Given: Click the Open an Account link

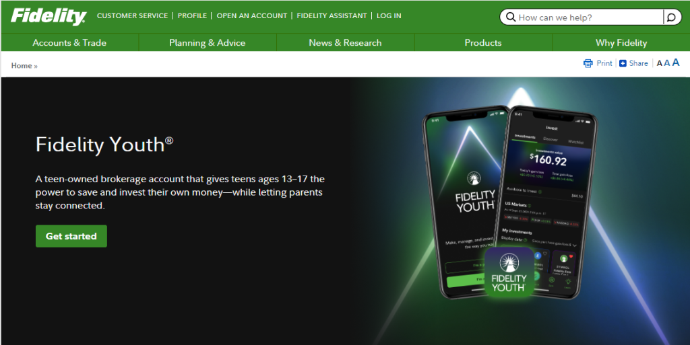Looking at the screenshot, I should coord(252,15).
